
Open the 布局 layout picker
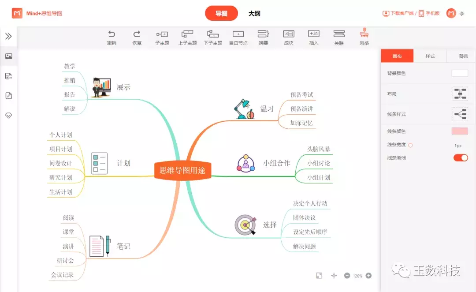460,94
